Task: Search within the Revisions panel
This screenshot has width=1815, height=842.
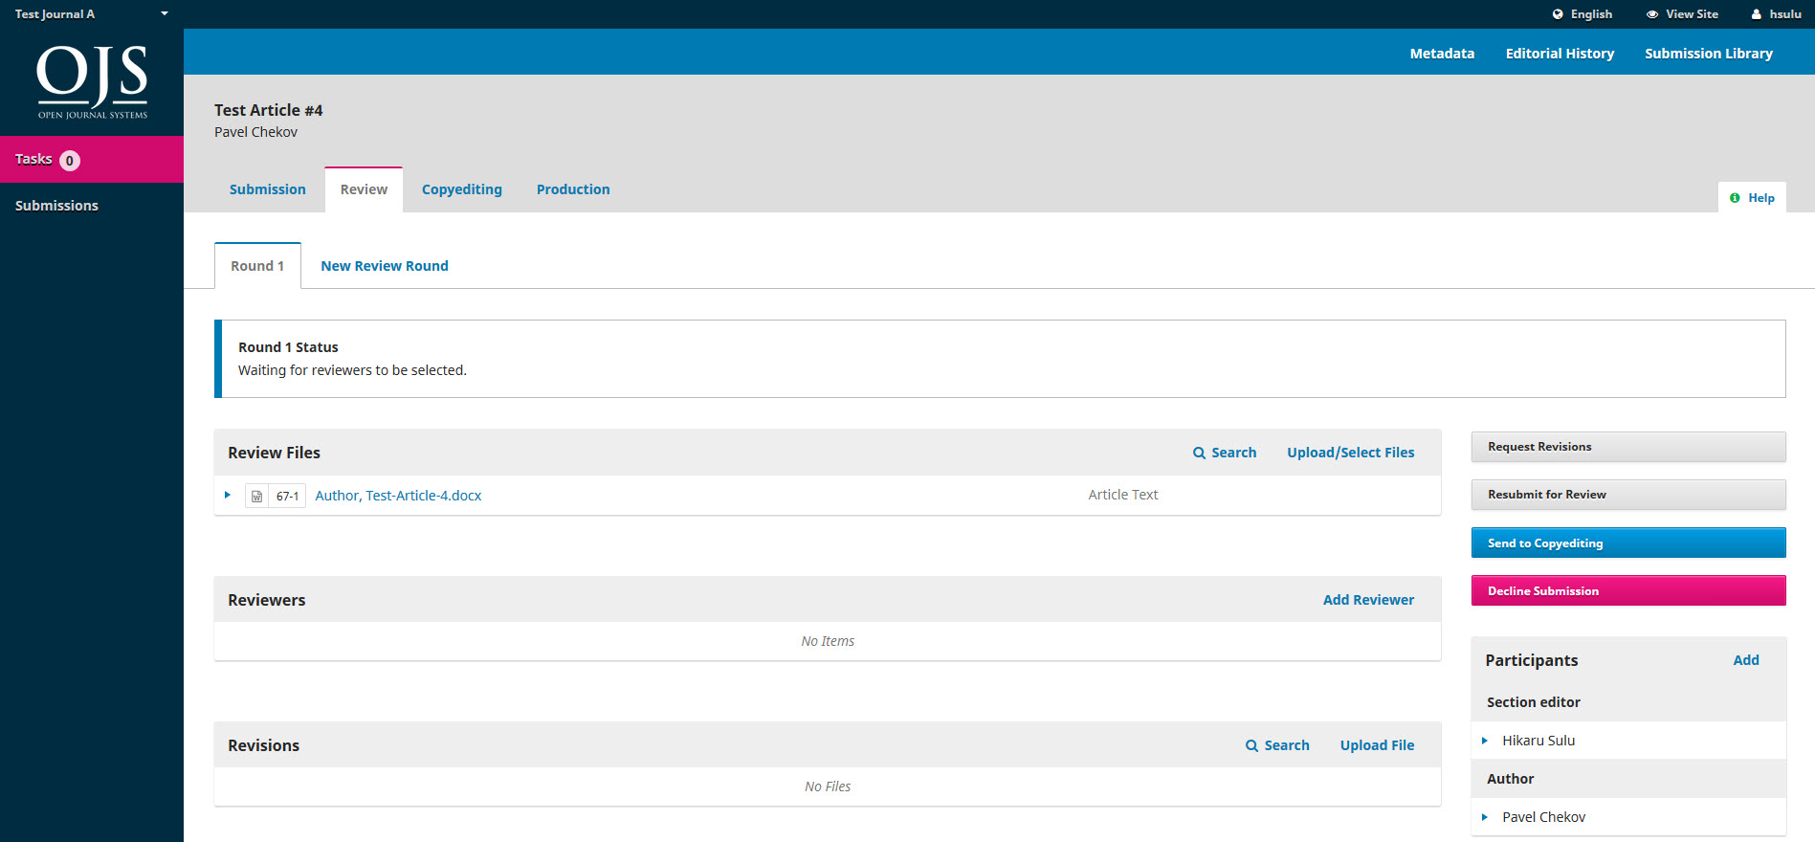Action: tap(1277, 745)
